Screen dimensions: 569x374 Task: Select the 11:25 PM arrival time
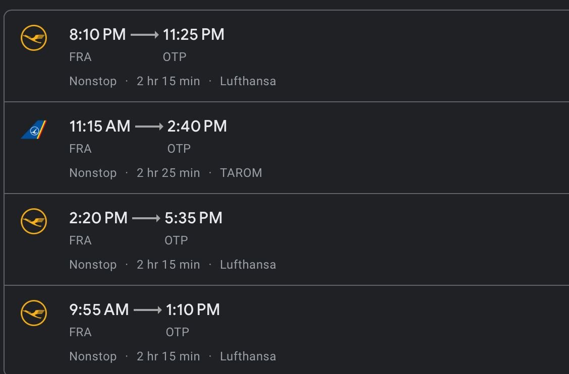(x=193, y=34)
